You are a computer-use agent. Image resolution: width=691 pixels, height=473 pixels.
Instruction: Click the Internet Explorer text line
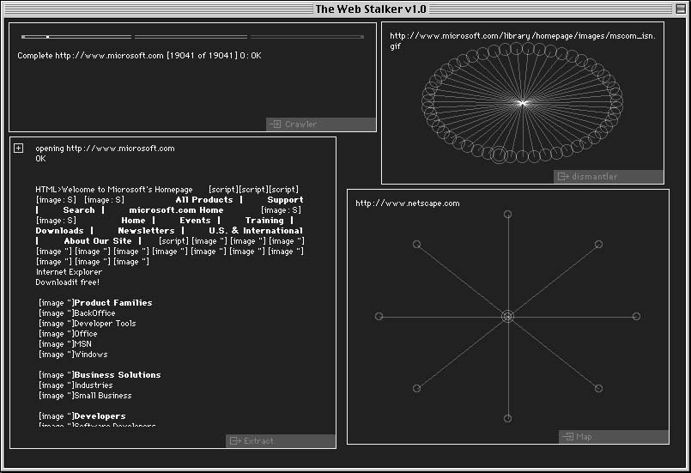pyautogui.click(x=69, y=272)
